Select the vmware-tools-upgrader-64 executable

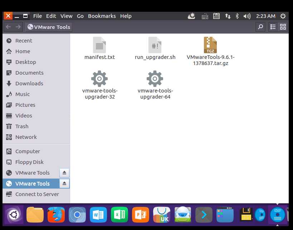click(155, 79)
